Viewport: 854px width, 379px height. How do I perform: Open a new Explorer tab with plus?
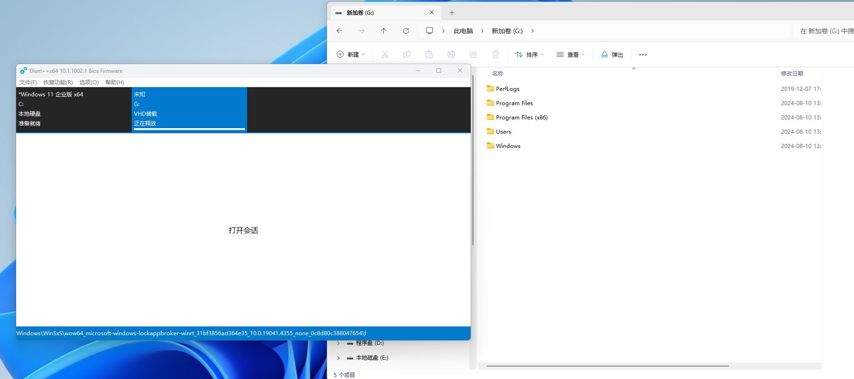pos(452,13)
